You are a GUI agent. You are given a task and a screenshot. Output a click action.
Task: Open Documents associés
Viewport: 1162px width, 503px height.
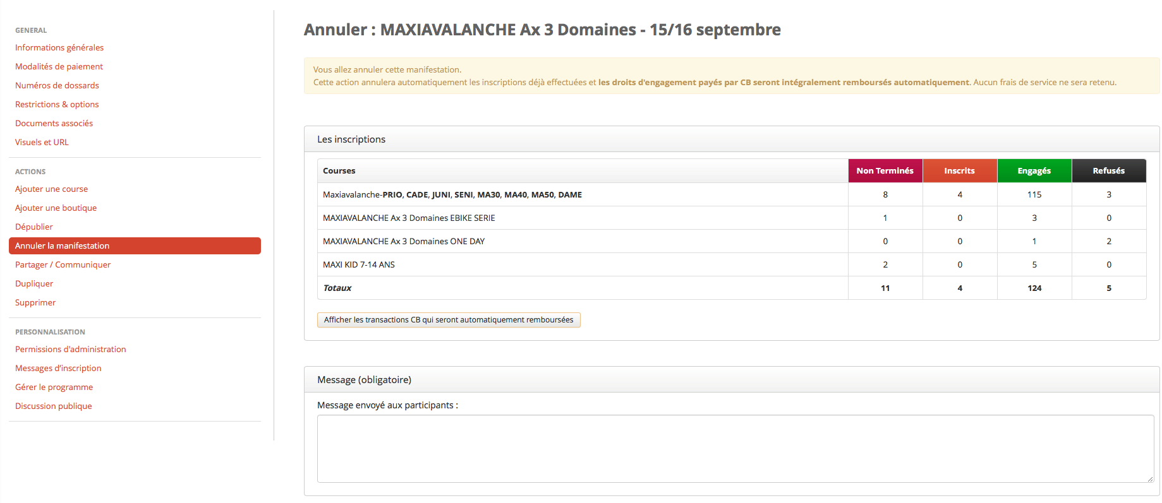point(54,123)
